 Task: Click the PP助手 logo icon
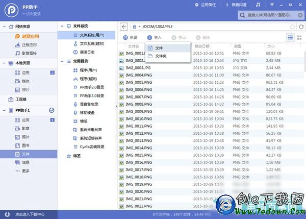point(12,10)
